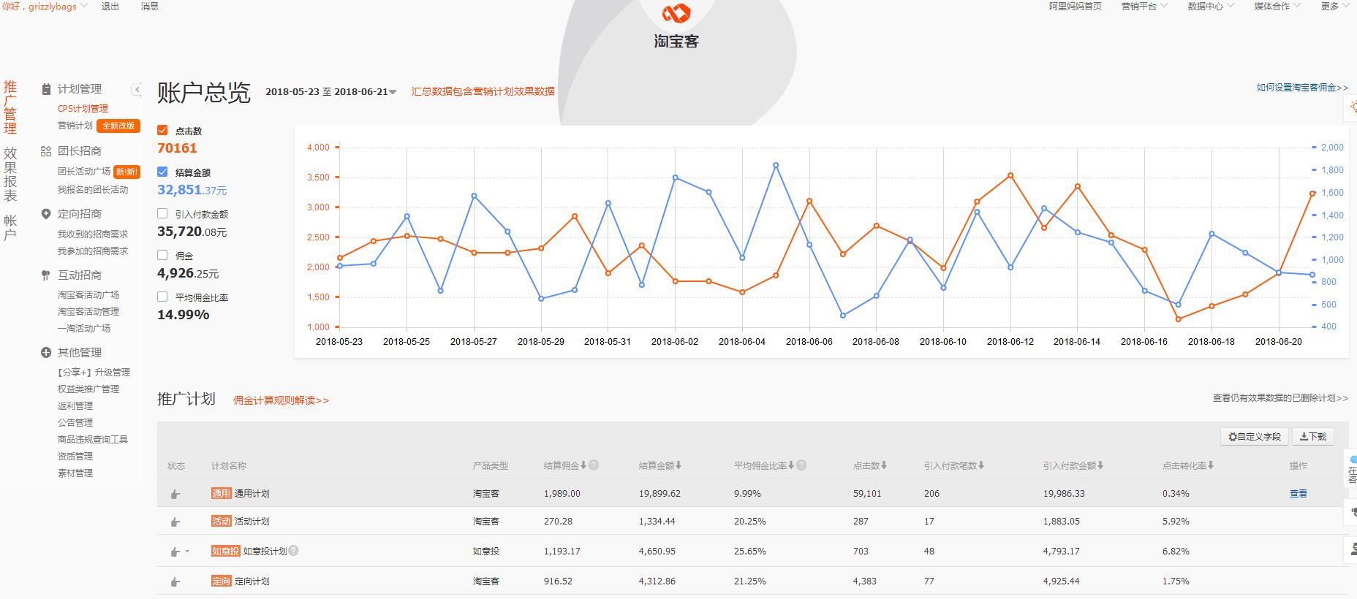Check the 引入付款金额 metric checkbox
The image size is (1357, 599).
(x=162, y=213)
